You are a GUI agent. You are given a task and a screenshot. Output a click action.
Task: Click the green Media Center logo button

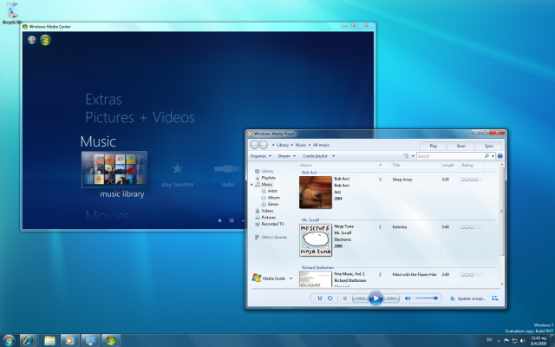(x=45, y=40)
